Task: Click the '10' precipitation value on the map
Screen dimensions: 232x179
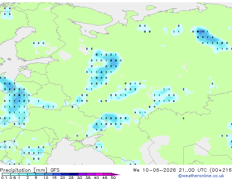Action: pos(203,31)
